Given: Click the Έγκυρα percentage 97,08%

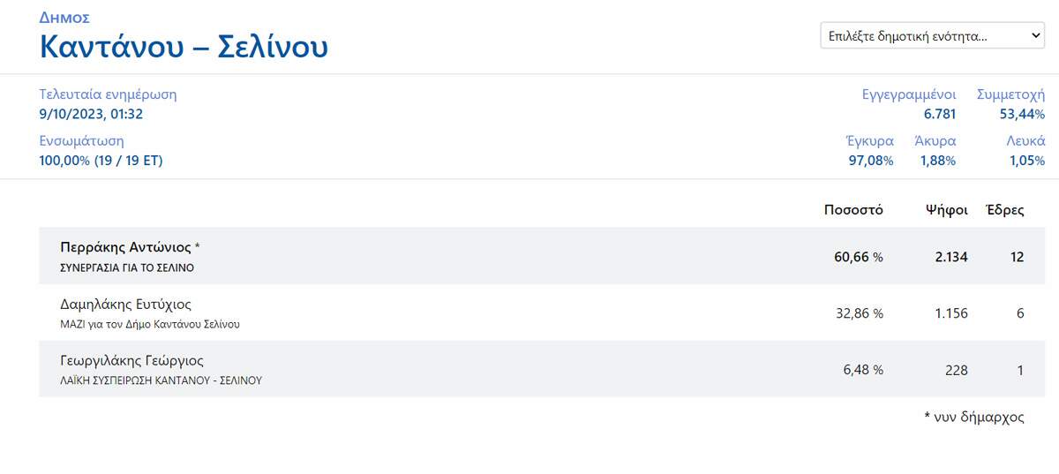Looking at the screenshot, I should (x=871, y=161).
